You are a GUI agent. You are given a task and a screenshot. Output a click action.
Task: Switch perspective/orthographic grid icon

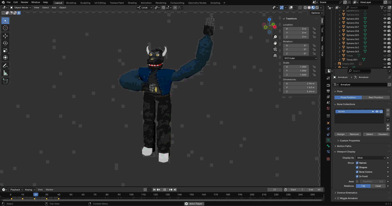pos(275,56)
